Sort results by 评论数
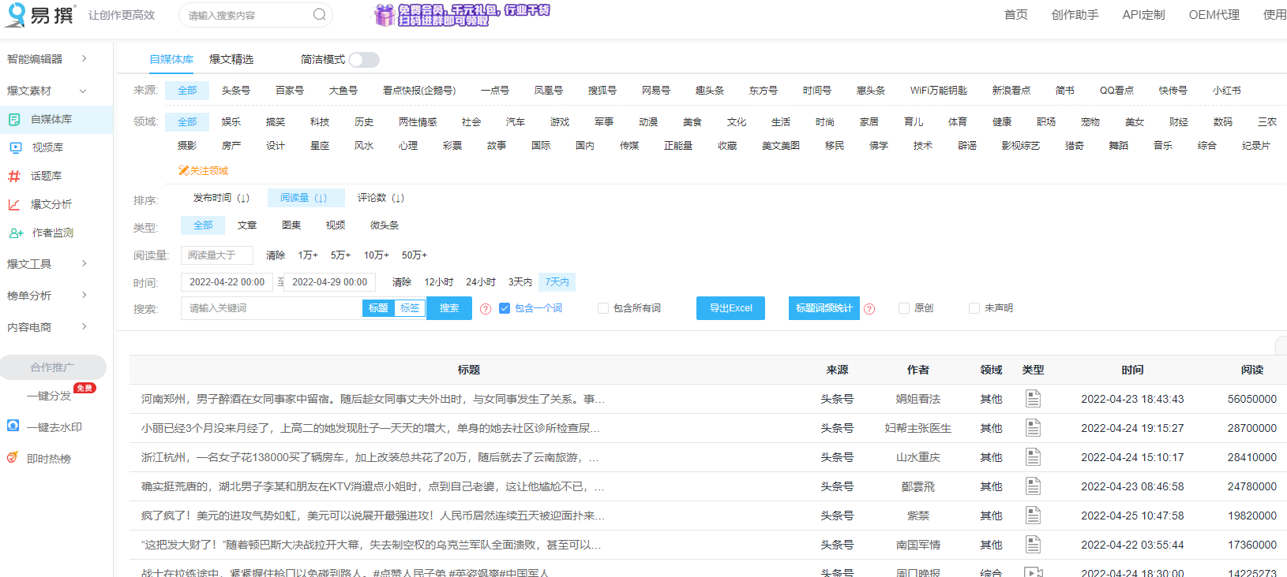The width and height of the screenshot is (1287, 577). coord(381,198)
